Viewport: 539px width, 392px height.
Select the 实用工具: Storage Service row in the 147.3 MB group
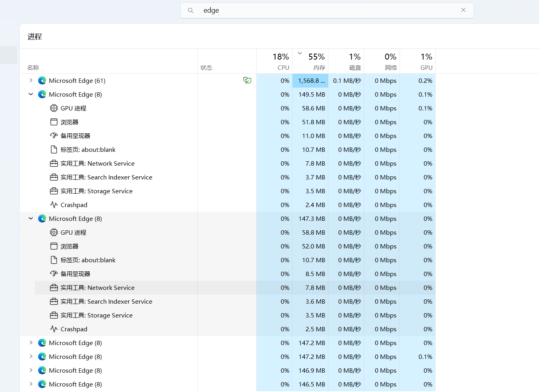click(228, 315)
